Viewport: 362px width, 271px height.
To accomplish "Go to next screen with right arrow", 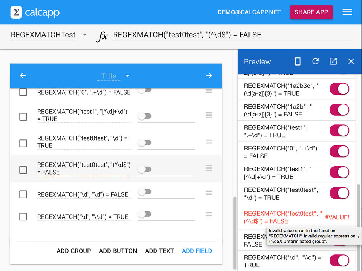I will (209, 76).
